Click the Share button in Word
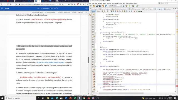The height and width of the screenshot is (100, 178). tap(81, 12)
